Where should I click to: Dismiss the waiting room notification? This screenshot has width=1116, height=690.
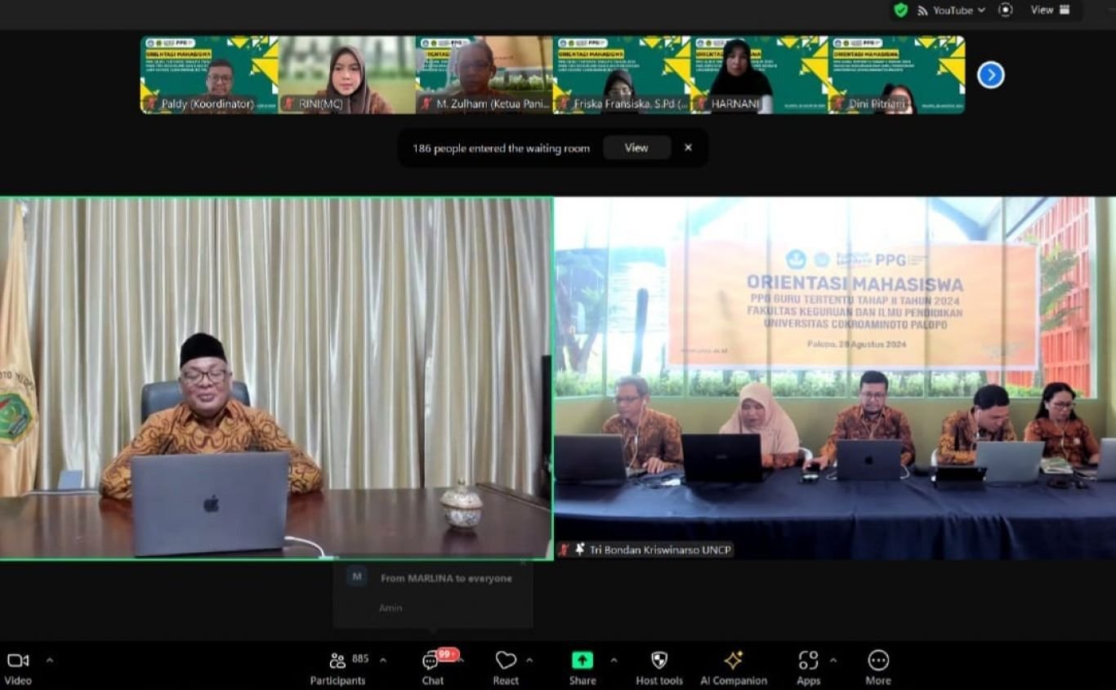pos(688,148)
